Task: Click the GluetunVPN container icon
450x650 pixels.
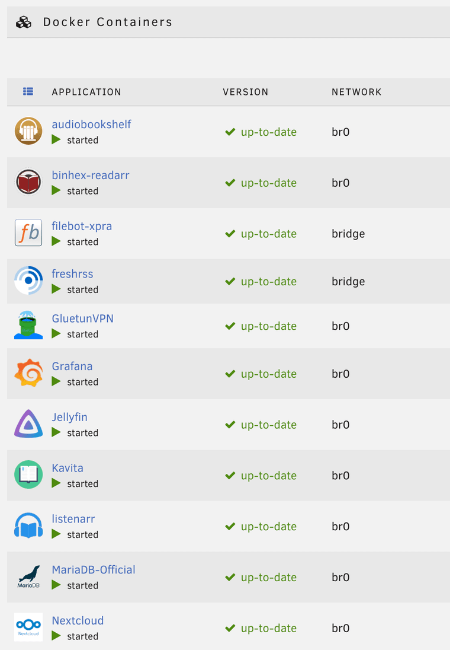Action: [28, 326]
